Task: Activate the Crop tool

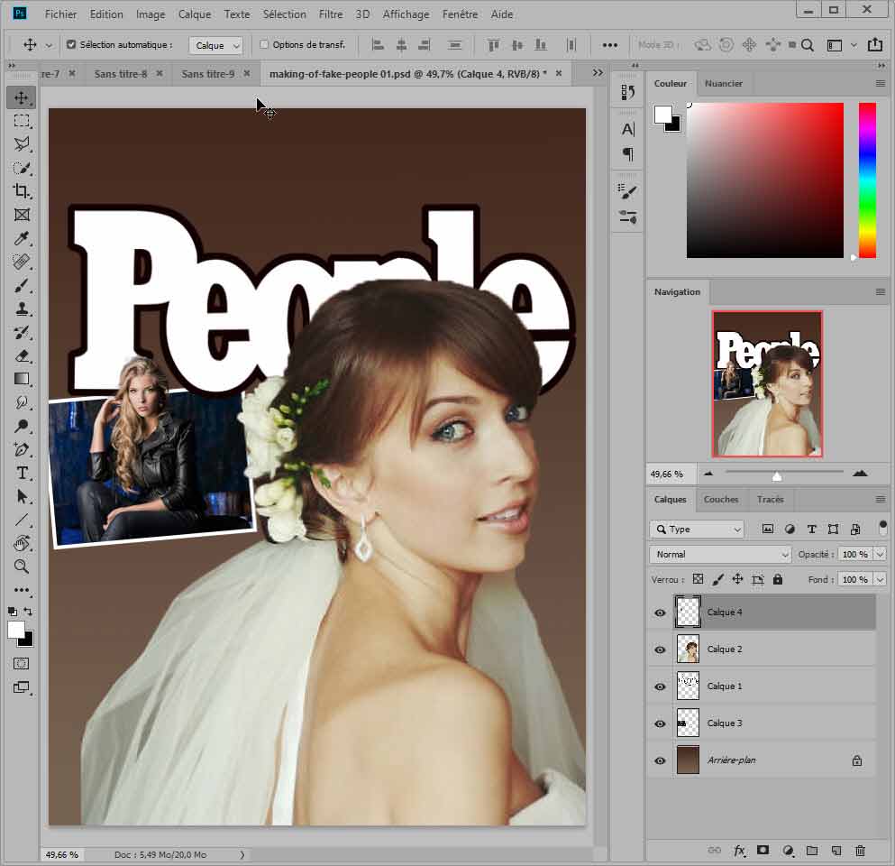Action: [x=21, y=191]
